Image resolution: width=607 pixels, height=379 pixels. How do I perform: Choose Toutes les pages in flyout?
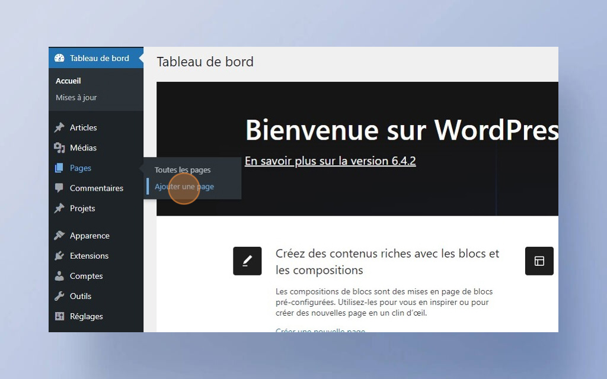[183, 170]
